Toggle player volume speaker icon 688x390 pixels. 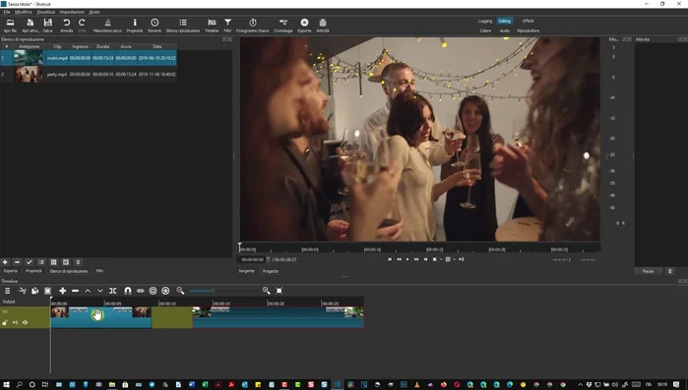click(462, 259)
